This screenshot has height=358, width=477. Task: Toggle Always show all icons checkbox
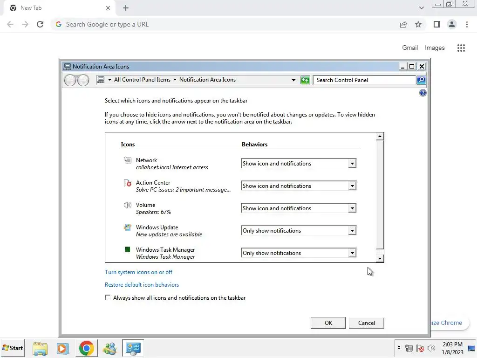click(x=108, y=297)
